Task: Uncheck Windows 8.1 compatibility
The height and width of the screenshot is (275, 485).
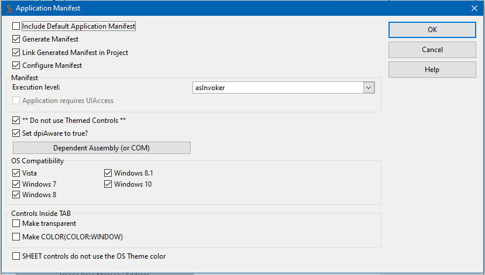Action: tap(108, 173)
